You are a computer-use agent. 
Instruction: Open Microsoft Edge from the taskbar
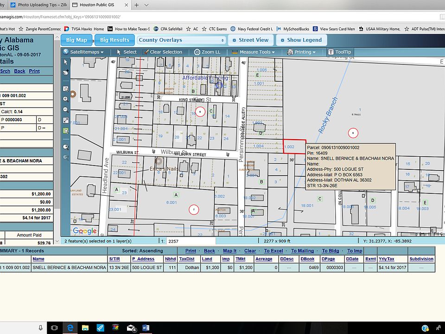point(70,328)
